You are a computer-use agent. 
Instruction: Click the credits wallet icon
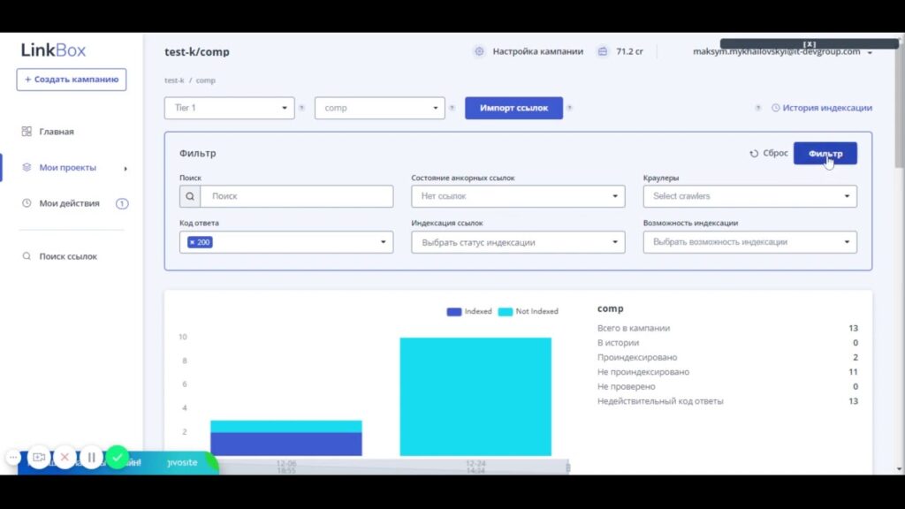click(x=603, y=51)
